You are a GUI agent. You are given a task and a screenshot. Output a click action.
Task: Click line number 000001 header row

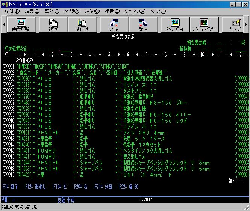[8, 66]
